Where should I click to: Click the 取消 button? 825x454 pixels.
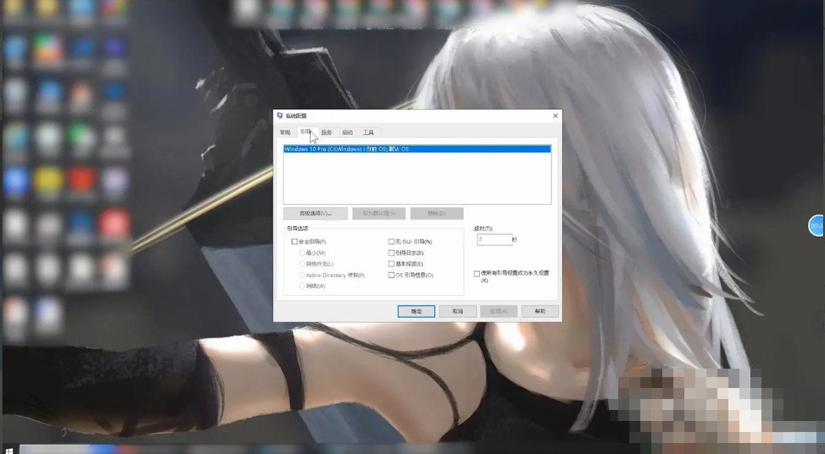[457, 311]
